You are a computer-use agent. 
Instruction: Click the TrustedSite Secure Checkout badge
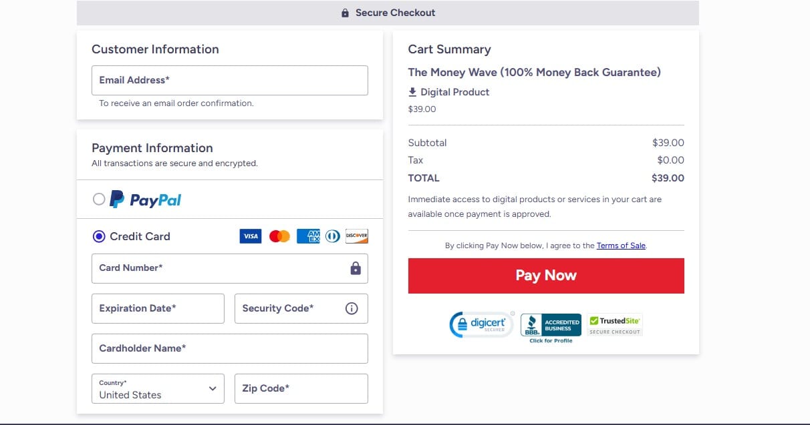(x=614, y=324)
